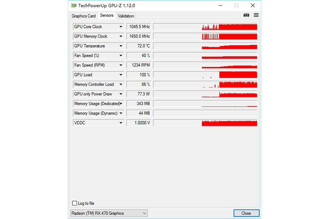Click the VDDC voltage history graph
The width and height of the screenshot is (329, 219).
click(x=205, y=123)
